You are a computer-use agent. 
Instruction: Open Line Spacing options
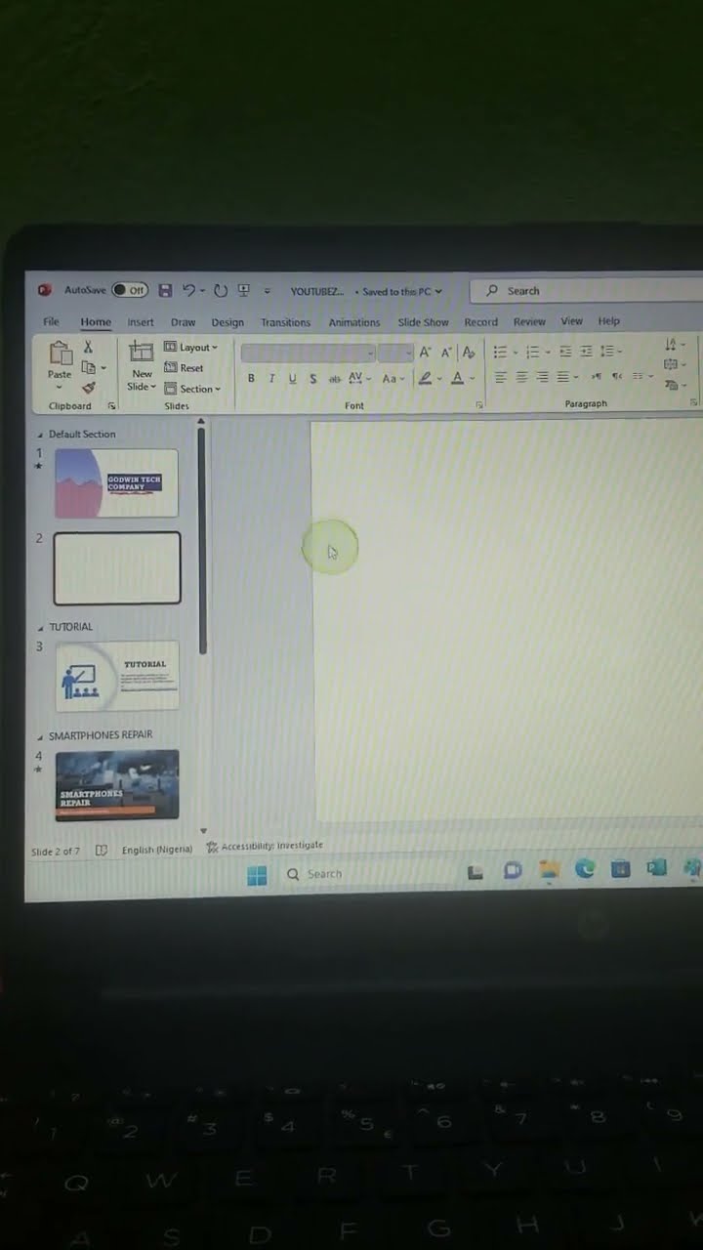coord(609,352)
